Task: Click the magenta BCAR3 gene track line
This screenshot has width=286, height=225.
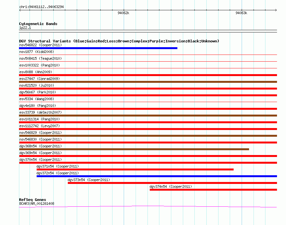Action: (148, 206)
